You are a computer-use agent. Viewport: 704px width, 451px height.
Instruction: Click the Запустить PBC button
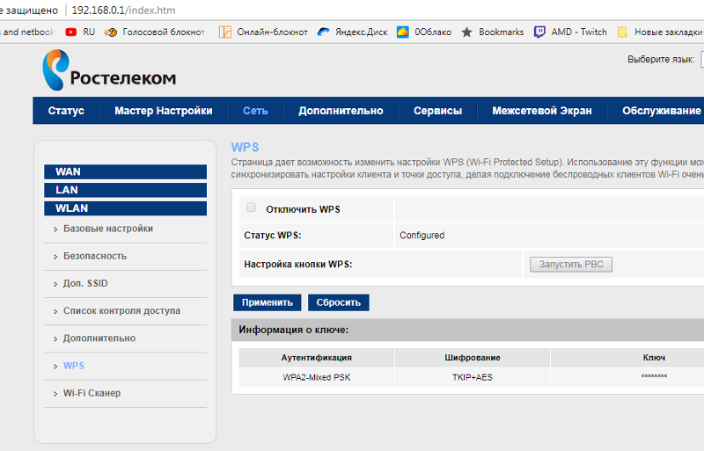click(571, 265)
